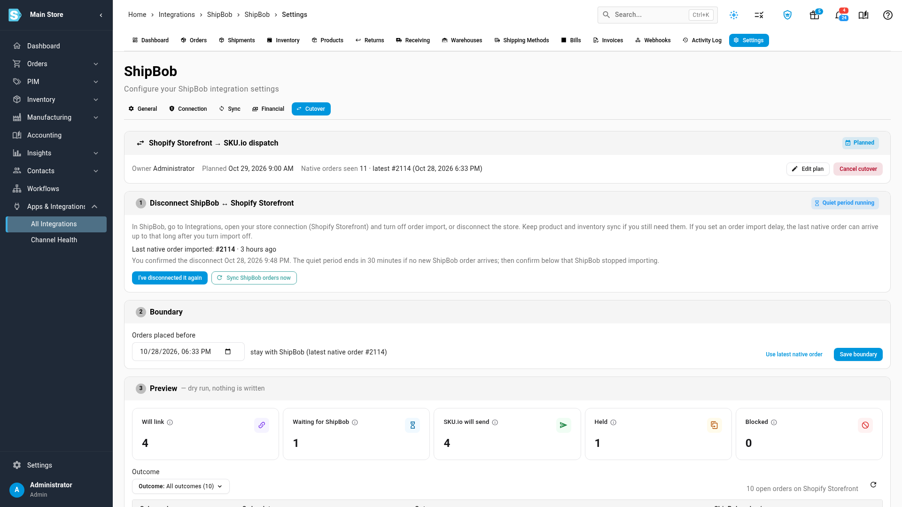The width and height of the screenshot is (902, 507).
Task: Expand the Insights sidebar menu
Action: (56, 153)
